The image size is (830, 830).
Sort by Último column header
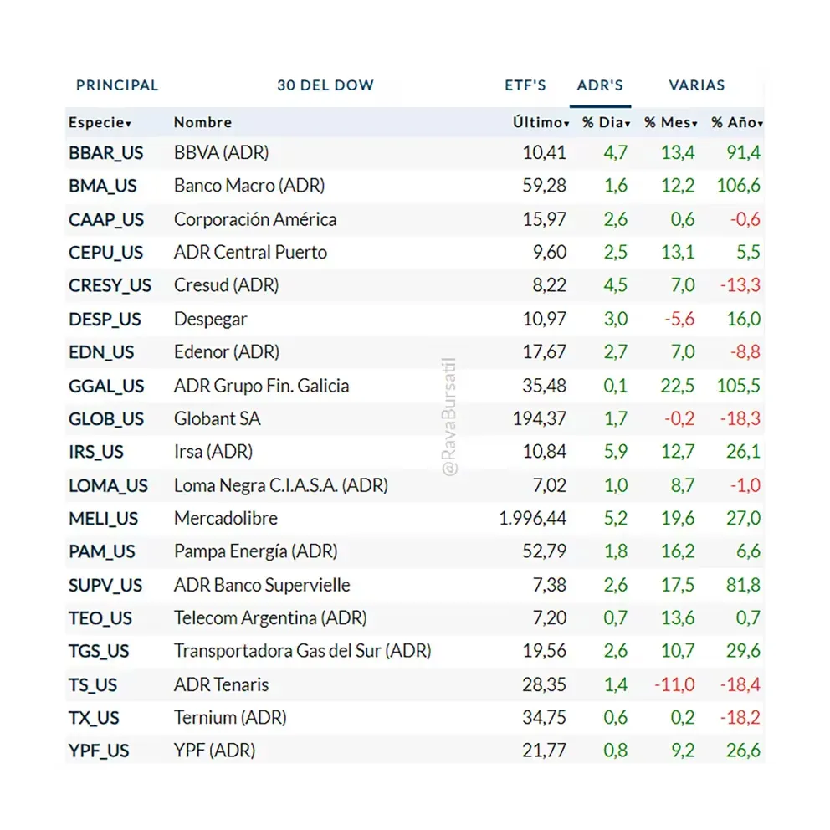coord(541,123)
